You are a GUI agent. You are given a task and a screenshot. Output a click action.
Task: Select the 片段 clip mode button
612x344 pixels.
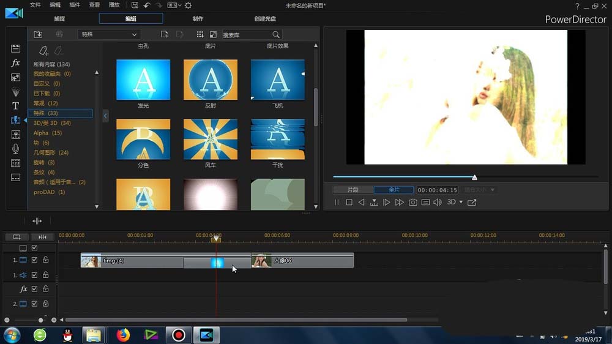[353, 190]
